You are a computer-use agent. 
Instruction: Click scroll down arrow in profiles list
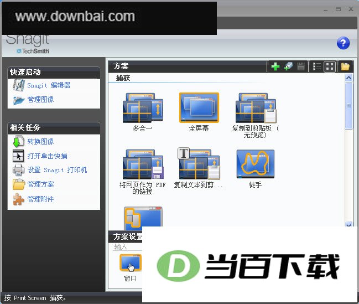(x=348, y=224)
